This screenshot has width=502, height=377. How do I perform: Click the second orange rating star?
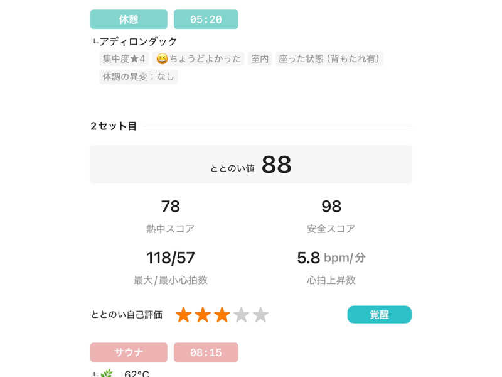click(x=203, y=315)
